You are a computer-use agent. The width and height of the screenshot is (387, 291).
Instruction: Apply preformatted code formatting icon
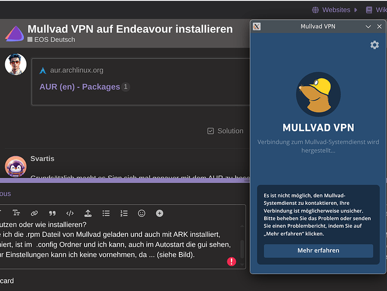pos(70,214)
